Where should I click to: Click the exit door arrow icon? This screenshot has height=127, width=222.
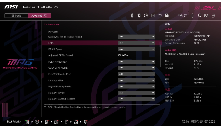213,15
